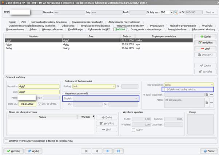Viewport: 219px width, 155px height.
Task: Toggle the Zgł. do ubezp. checkbox
Action: 40,104
